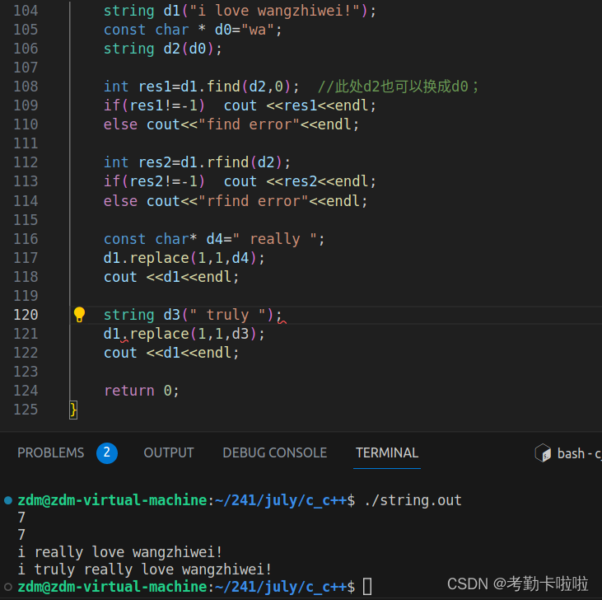Viewport: 602px width, 600px height.
Task: Click line number 116 in gutter
Action: point(26,239)
